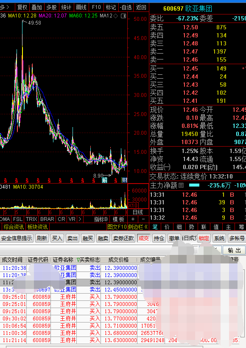Viewport: 246px width, 348px height.
Task: Select the 细 detail tab
Action: [179, 227]
